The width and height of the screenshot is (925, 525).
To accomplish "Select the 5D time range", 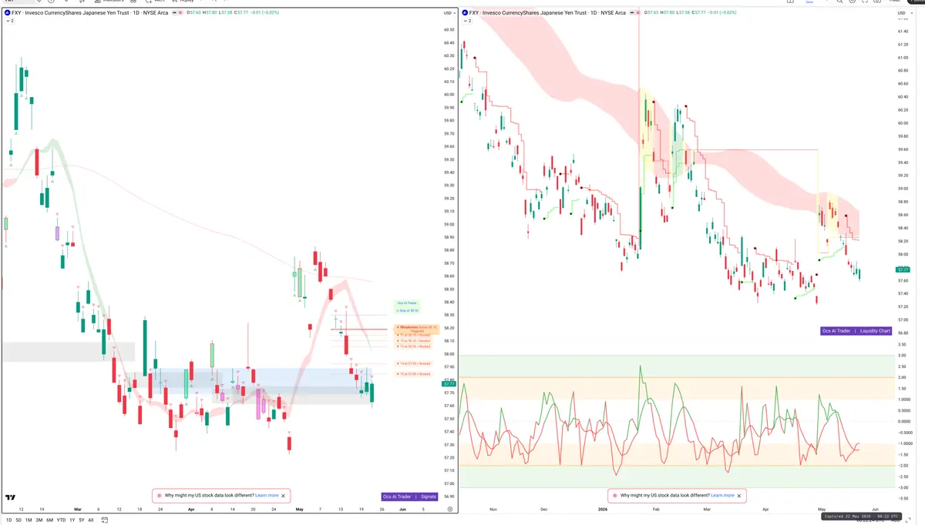I will point(18,520).
